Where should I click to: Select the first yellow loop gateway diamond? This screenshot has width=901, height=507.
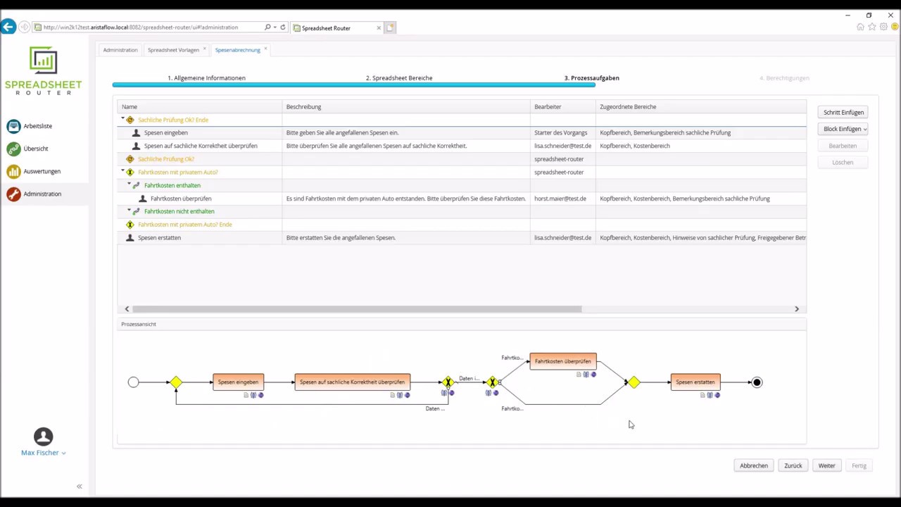pos(176,382)
